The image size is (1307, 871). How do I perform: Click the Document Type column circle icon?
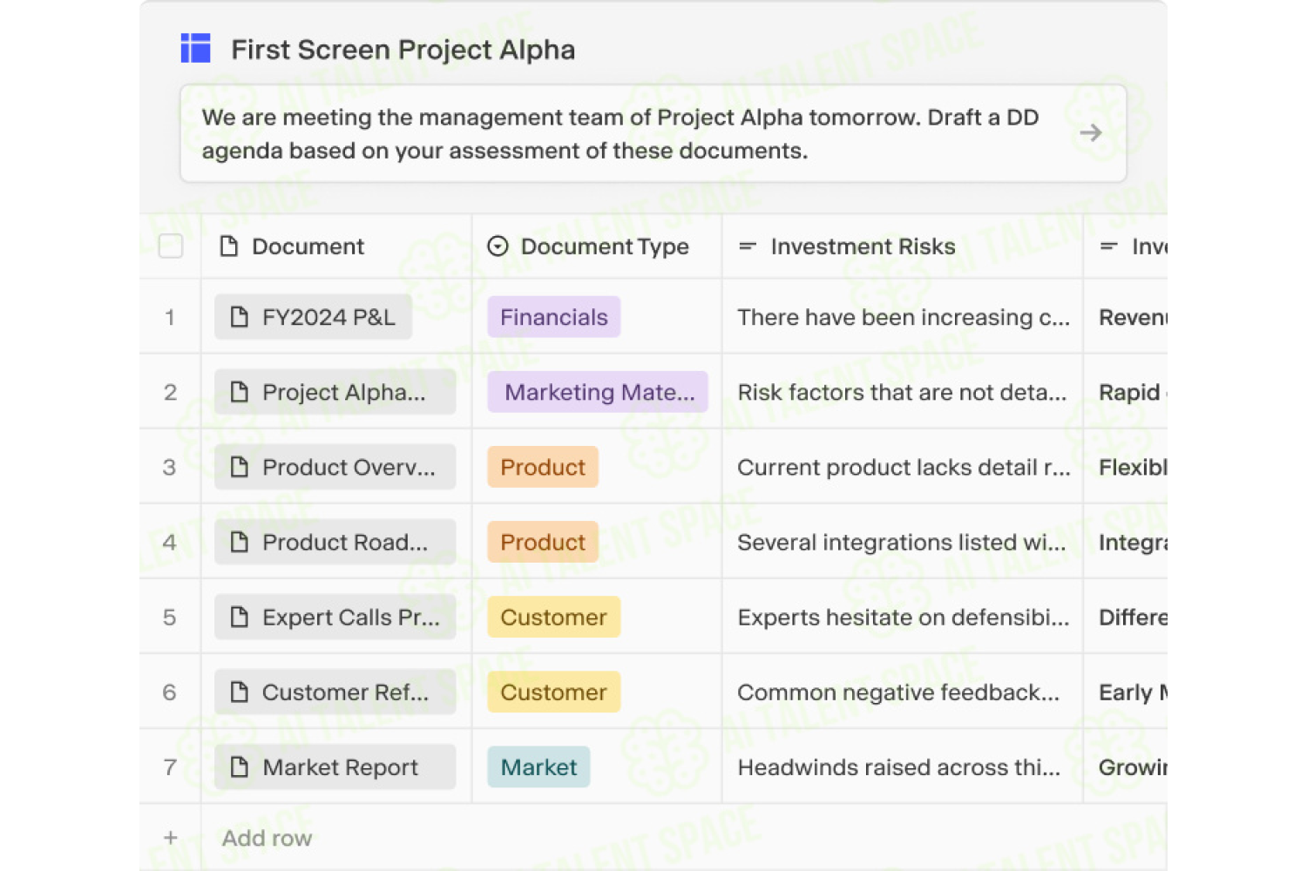pyautogui.click(x=498, y=246)
